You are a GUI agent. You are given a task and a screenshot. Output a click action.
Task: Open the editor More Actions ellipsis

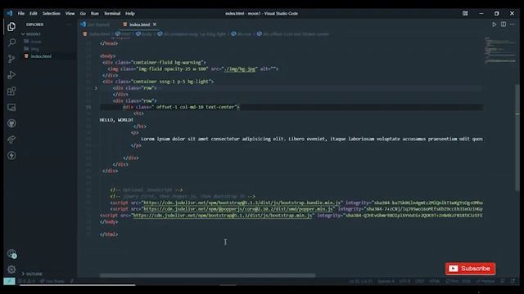pos(513,24)
